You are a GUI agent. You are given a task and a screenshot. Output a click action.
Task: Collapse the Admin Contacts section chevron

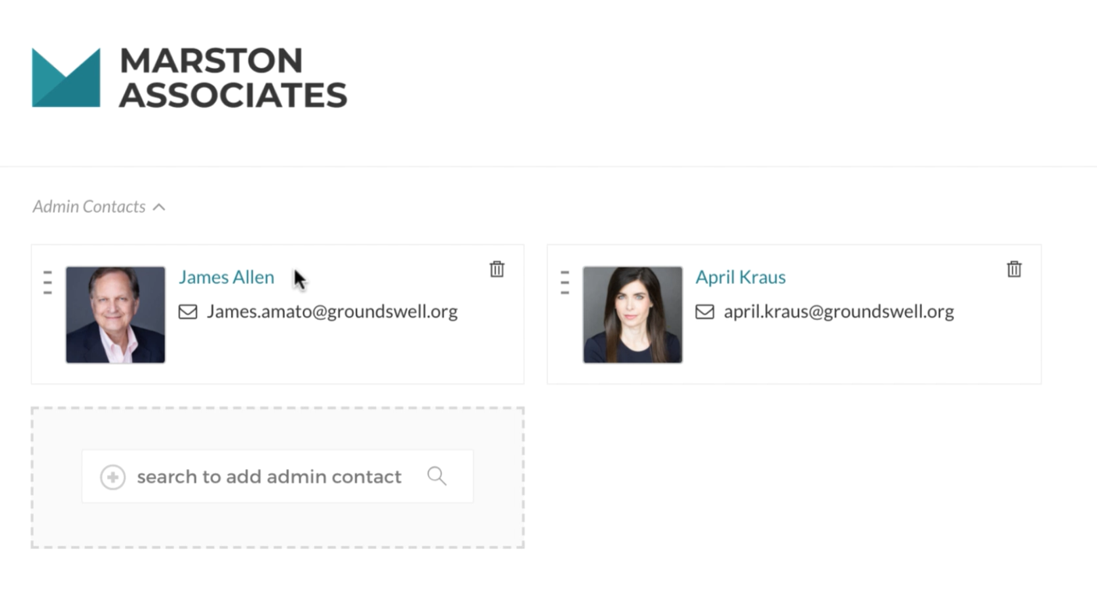click(159, 207)
